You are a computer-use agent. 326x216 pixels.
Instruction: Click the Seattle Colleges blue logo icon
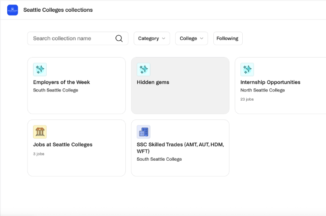(13, 10)
